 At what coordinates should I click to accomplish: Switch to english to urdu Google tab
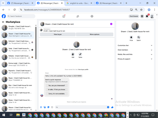point(80,3)
